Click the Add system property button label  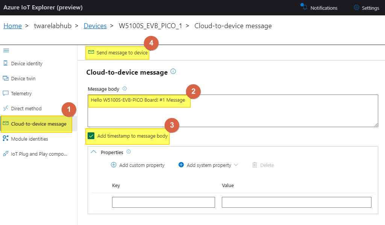[209, 165]
